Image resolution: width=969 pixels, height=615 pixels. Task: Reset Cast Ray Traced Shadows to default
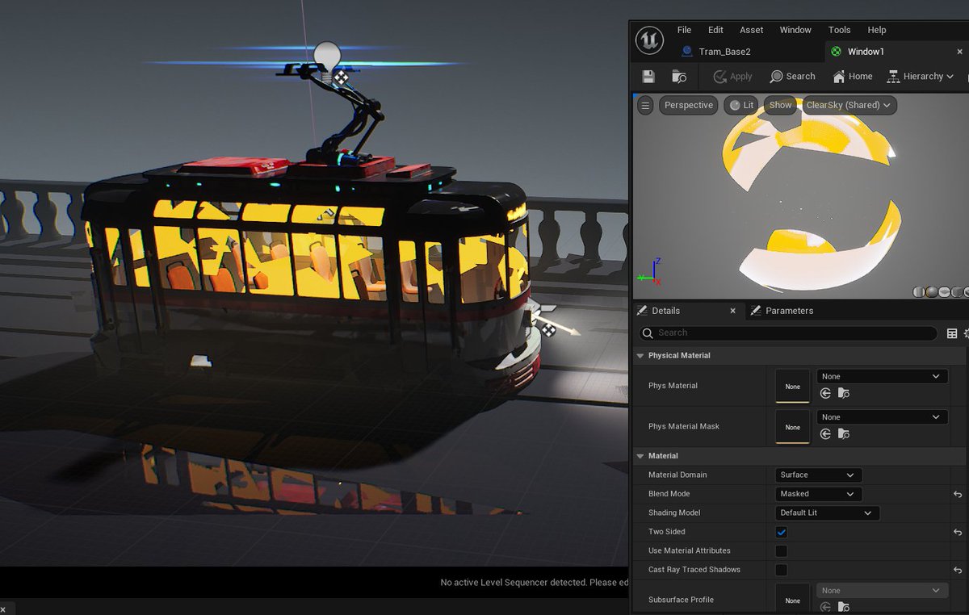click(958, 570)
